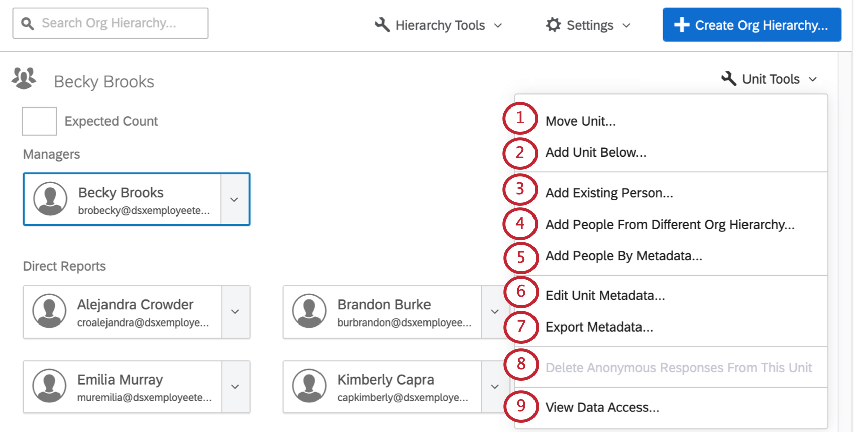Choose Add Existing Person menu option
Viewport: 854px width, 432px height.
point(609,193)
